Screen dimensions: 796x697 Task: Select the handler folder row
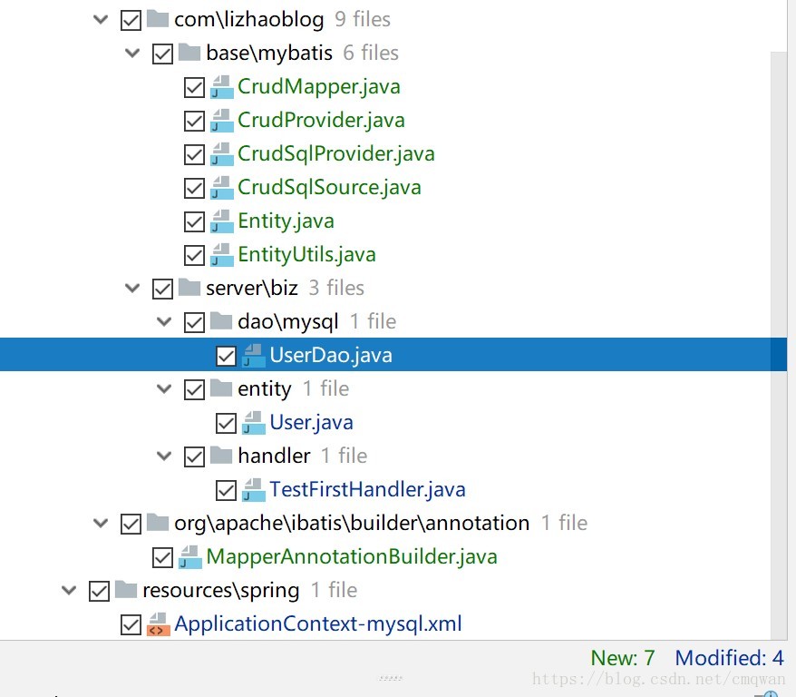[x=274, y=456]
